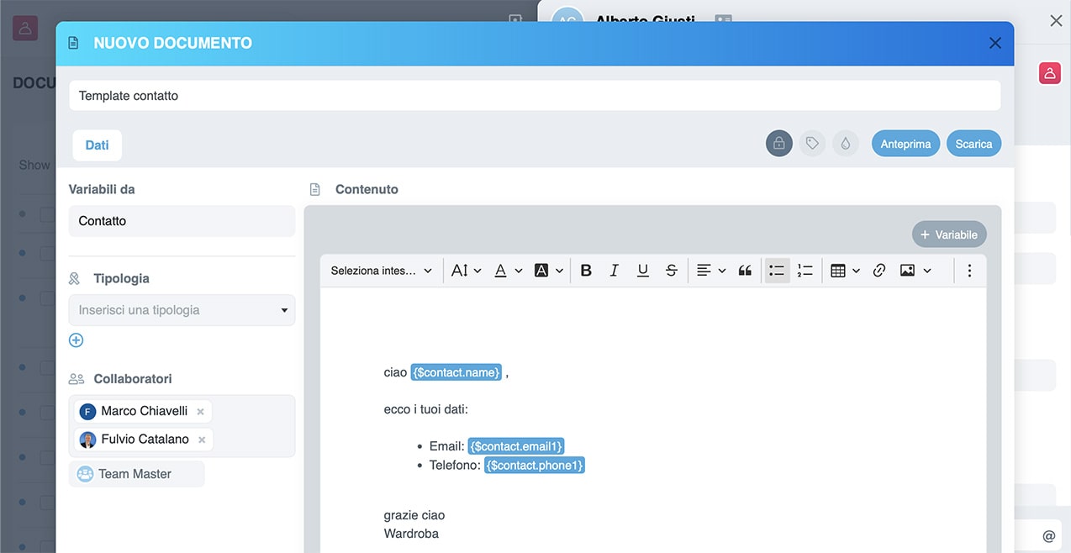The width and height of the screenshot is (1071, 553).
Task: Click the tag icon button
Action: pos(812,144)
